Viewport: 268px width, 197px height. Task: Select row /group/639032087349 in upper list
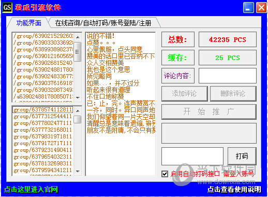click(x=43, y=90)
